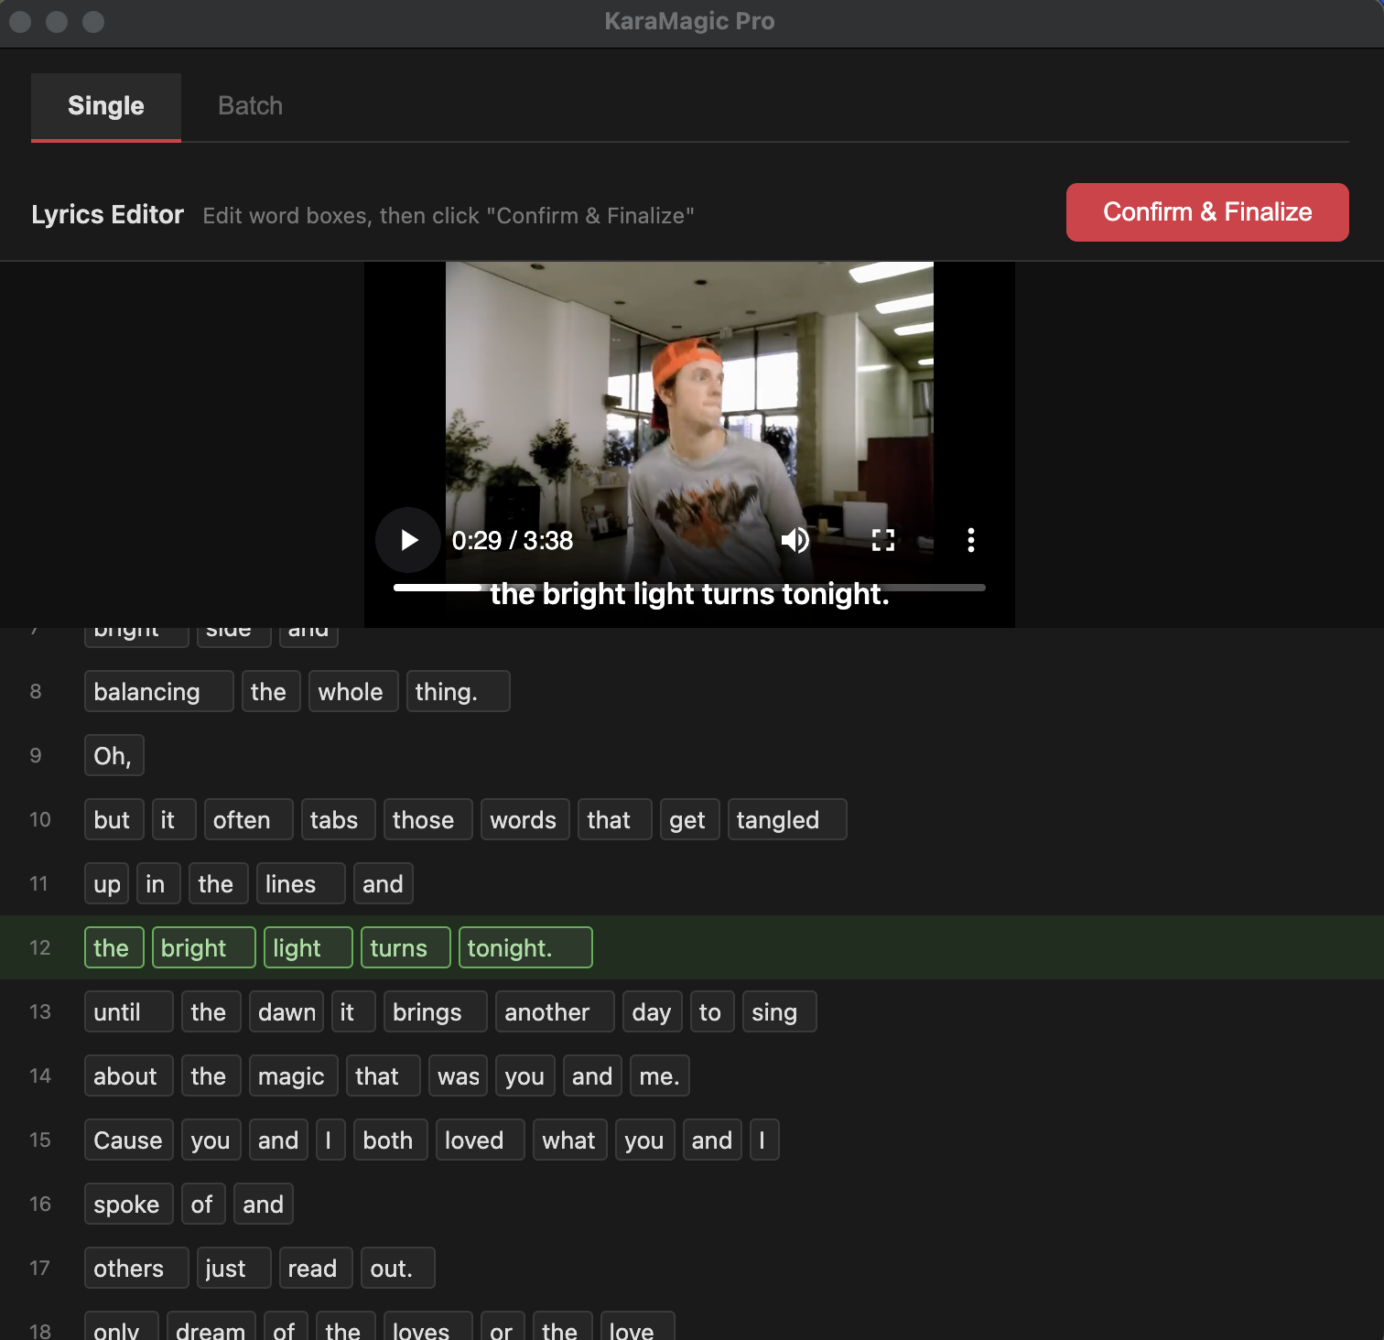
Task: Edit the word "another" in line 13
Action: click(555, 1011)
